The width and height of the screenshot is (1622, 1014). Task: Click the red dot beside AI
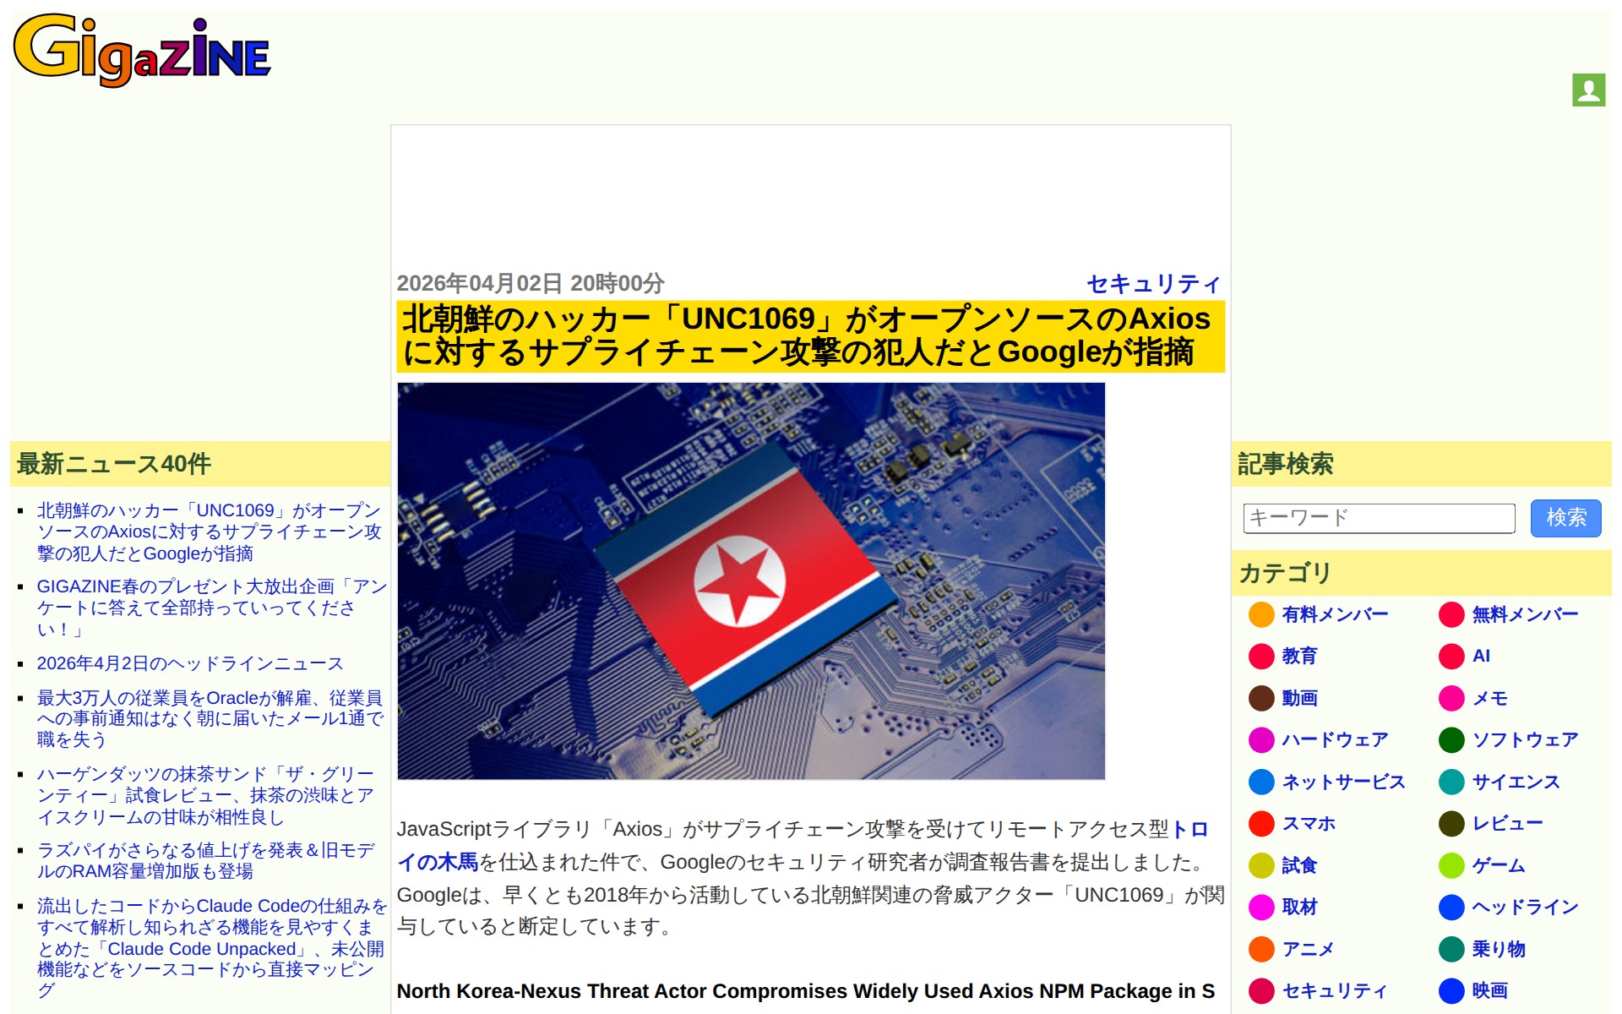[x=1451, y=656]
